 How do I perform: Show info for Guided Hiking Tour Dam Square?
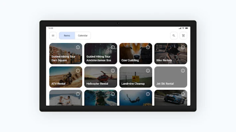tap(78, 47)
